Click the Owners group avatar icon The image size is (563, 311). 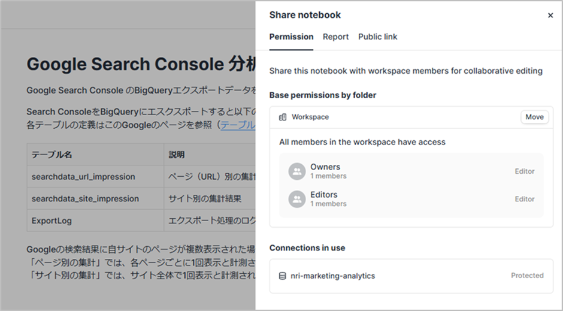(x=296, y=171)
